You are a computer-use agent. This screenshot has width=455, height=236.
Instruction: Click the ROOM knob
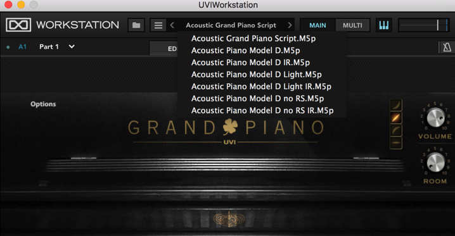click(x=435, y=163)
